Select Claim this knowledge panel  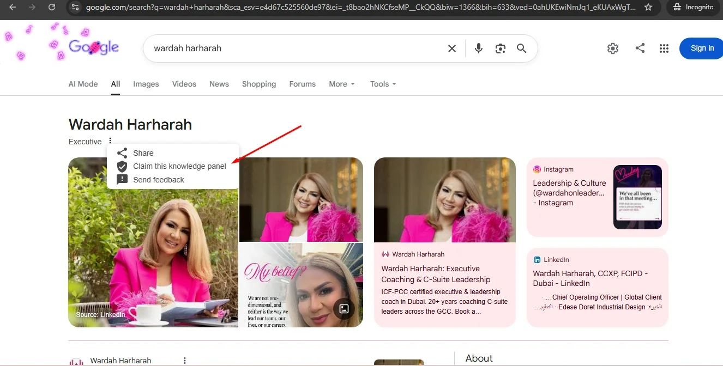(173, 166)
